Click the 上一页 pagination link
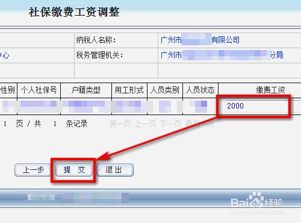This screenshot has height=223, width=301. [146, 124]
